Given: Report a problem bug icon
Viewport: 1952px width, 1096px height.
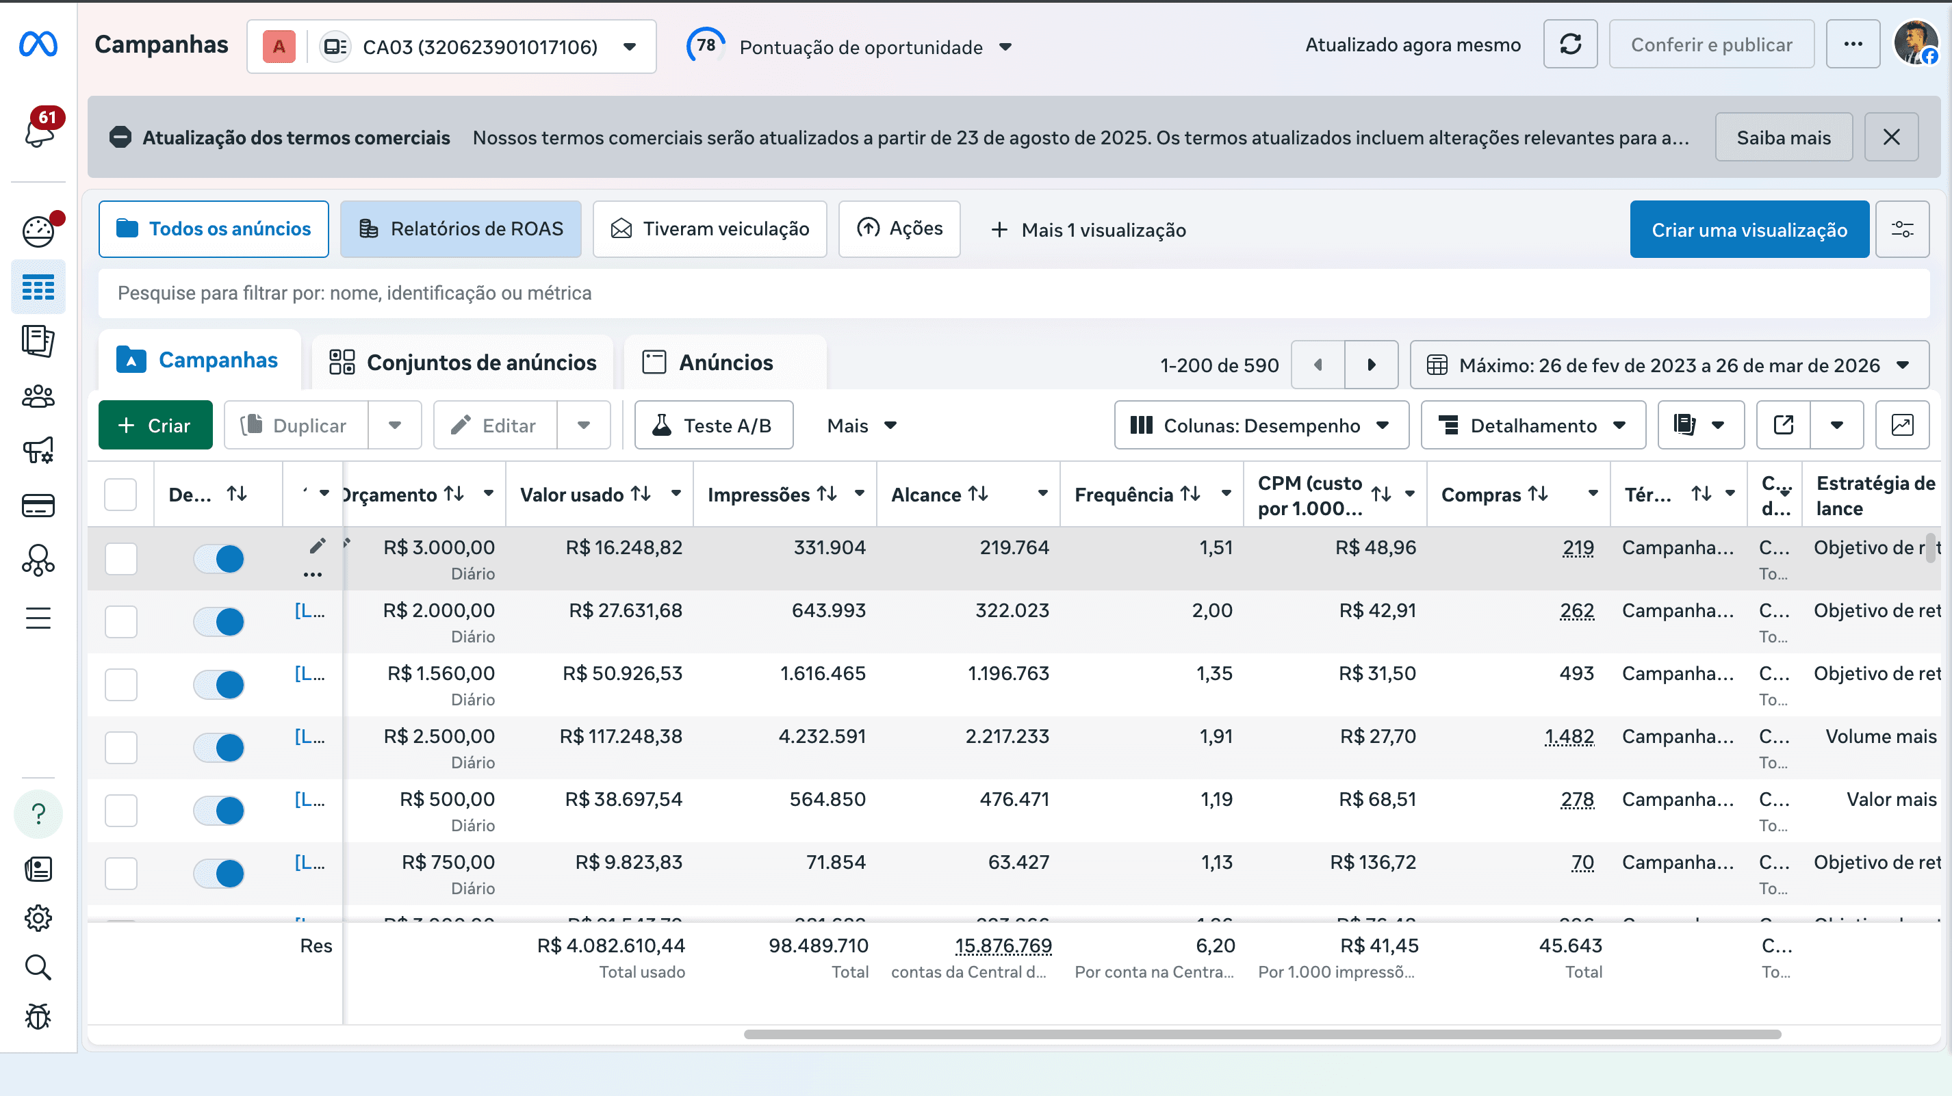Looking at the screenshot, I should click(x=38, y=1017).
